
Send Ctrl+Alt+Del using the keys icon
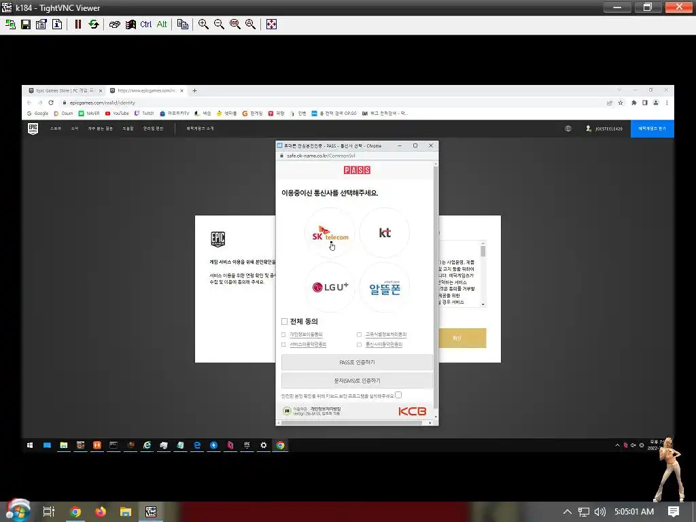tap(114, 24)
